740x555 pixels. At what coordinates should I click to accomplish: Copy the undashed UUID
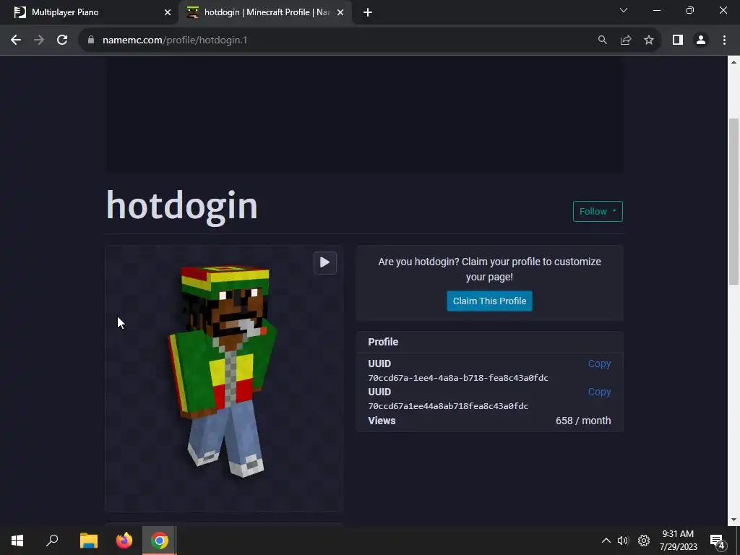599,392
